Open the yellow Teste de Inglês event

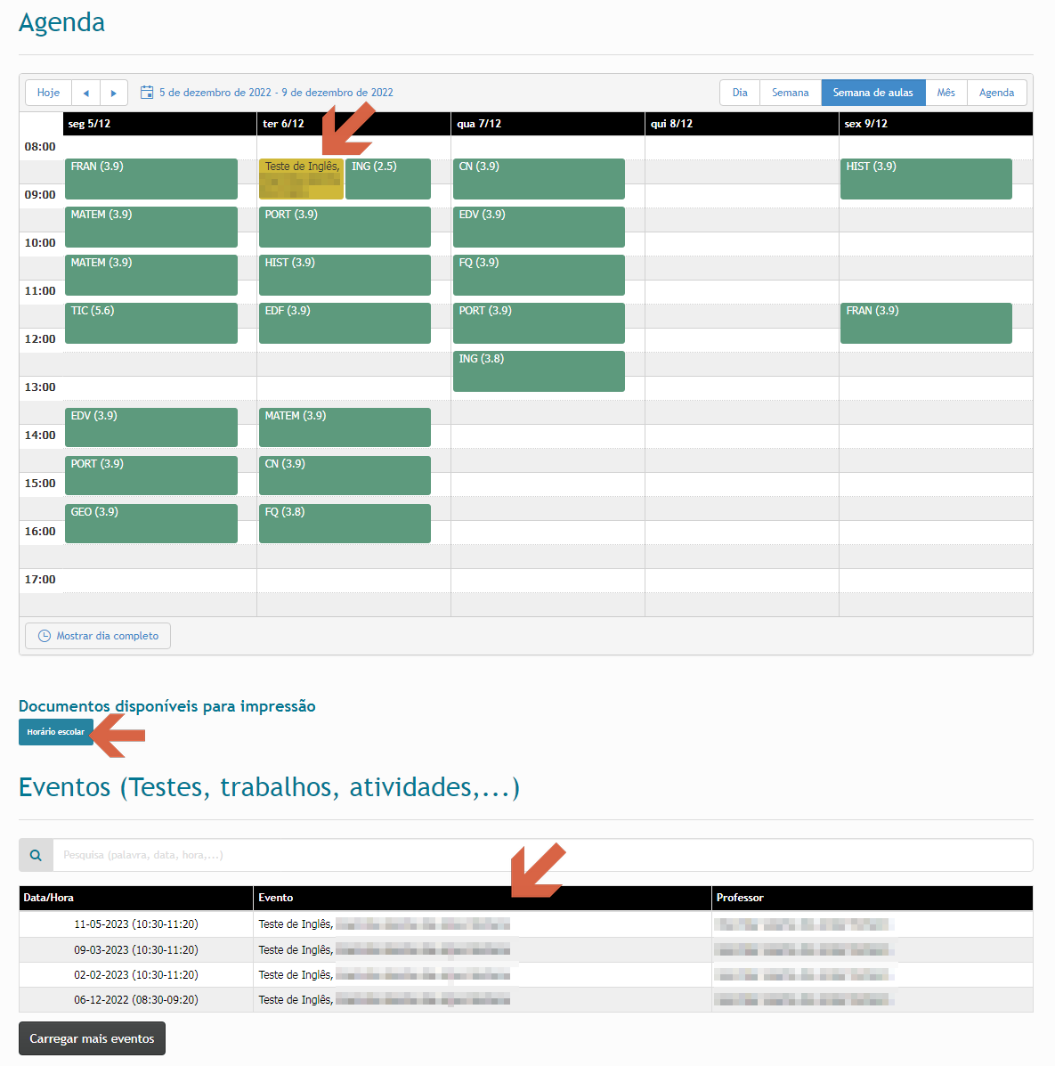(x=301, y=178)
